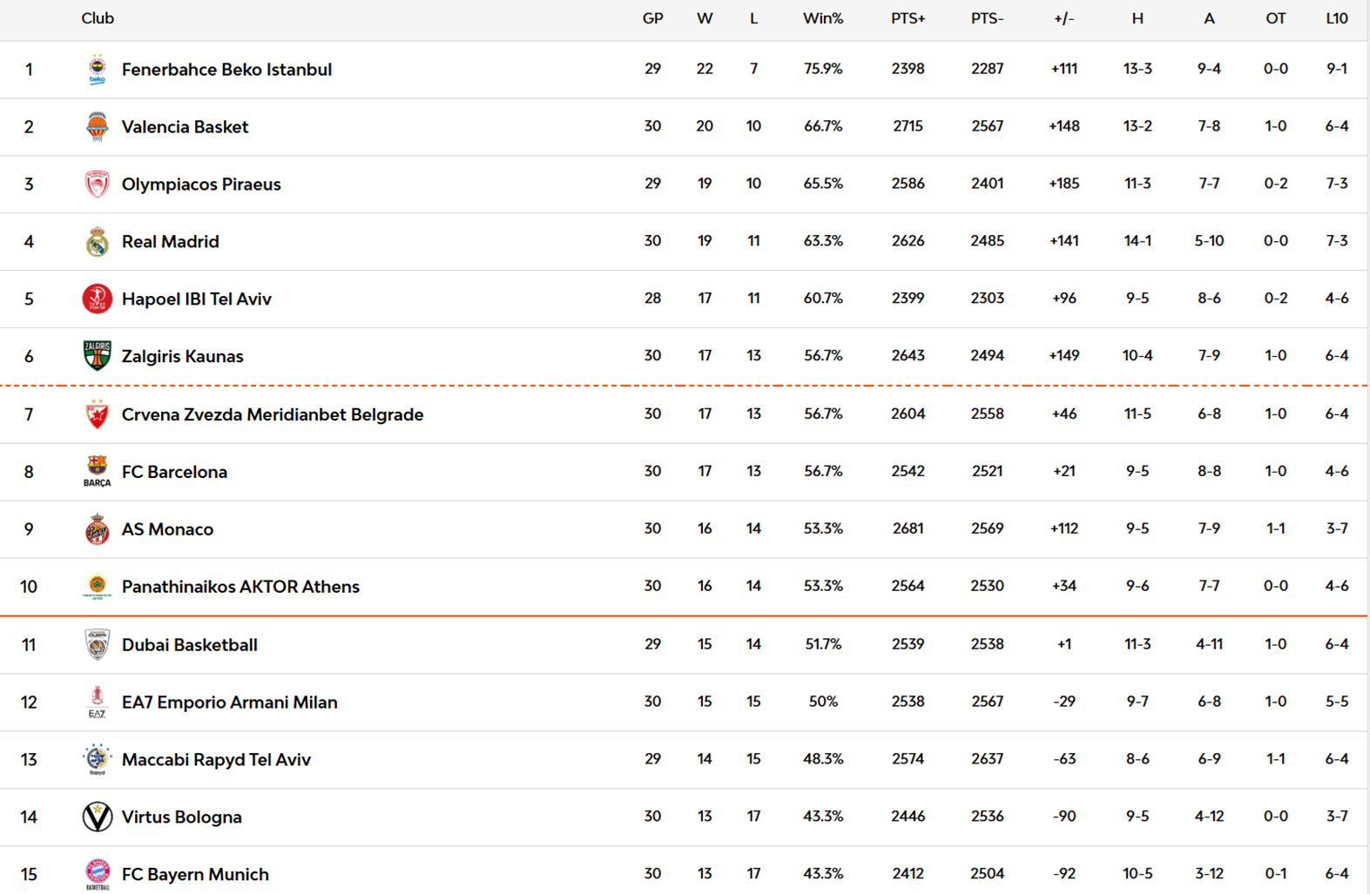Click the FC Barcelona crest icon
1370x894 pixels.
[97, 472]
